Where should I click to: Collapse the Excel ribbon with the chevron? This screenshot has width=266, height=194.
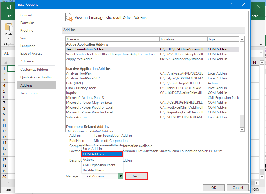261,44
